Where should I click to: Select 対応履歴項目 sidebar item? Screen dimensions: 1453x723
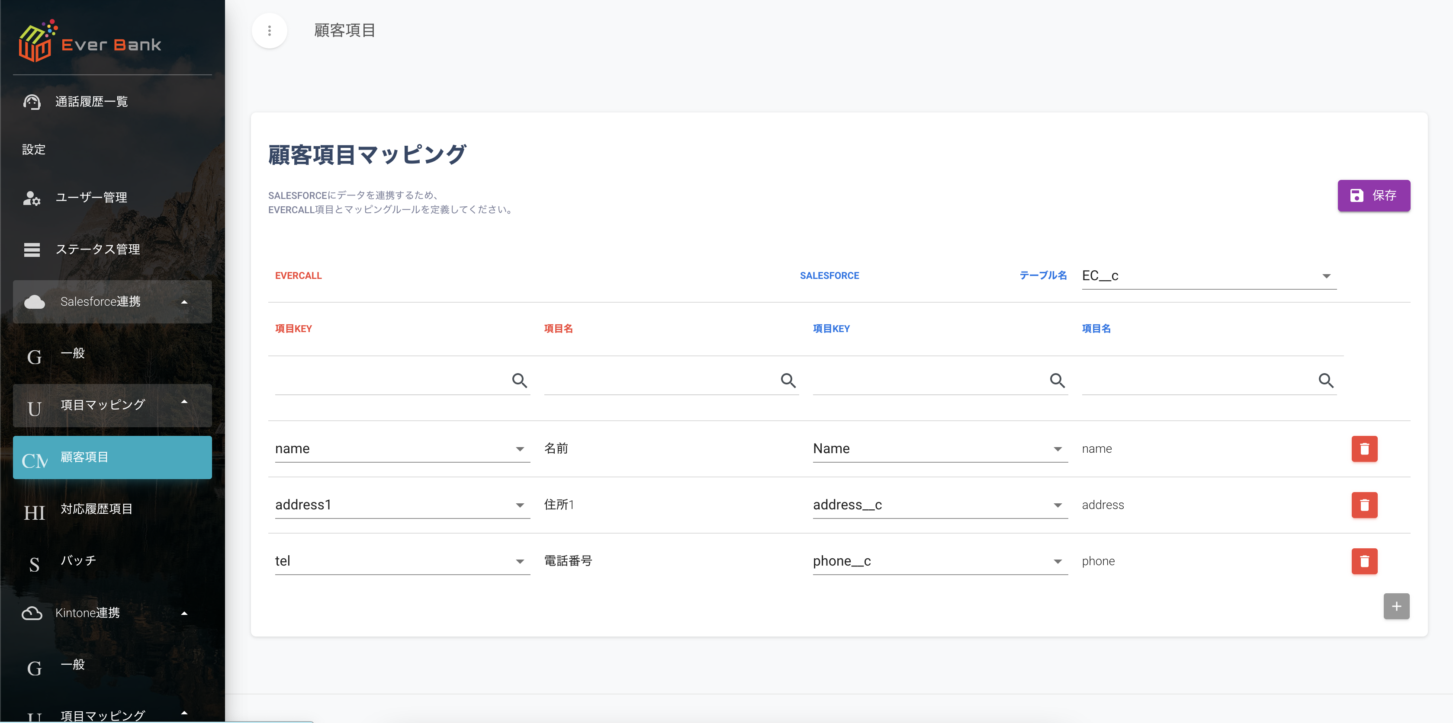pyautogui.click(x=112, y=509)
